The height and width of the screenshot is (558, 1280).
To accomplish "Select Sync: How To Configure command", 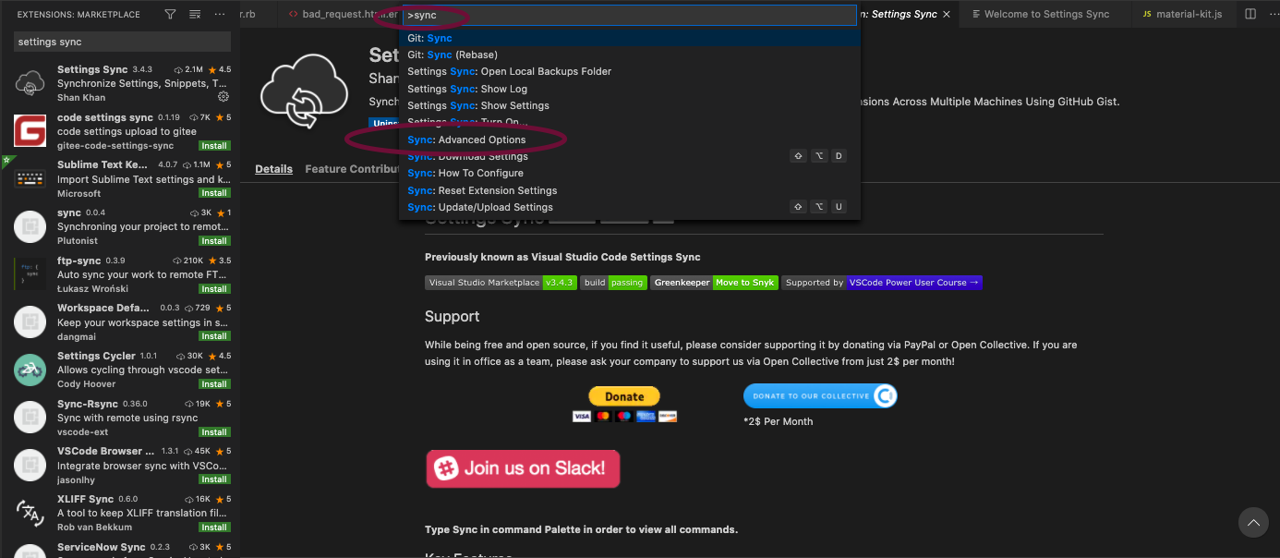I will pos(630,173).
